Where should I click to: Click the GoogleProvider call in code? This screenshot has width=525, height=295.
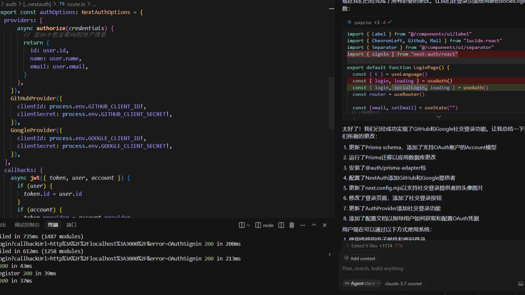click(33, 130)
